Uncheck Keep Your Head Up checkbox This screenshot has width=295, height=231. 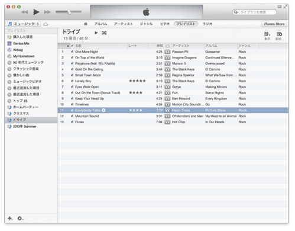[x=72, y=98]
